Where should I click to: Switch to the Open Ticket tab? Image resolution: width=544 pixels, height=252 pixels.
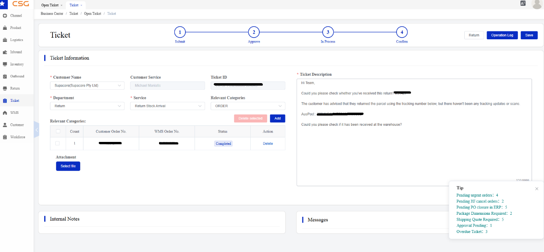point(50,5)
